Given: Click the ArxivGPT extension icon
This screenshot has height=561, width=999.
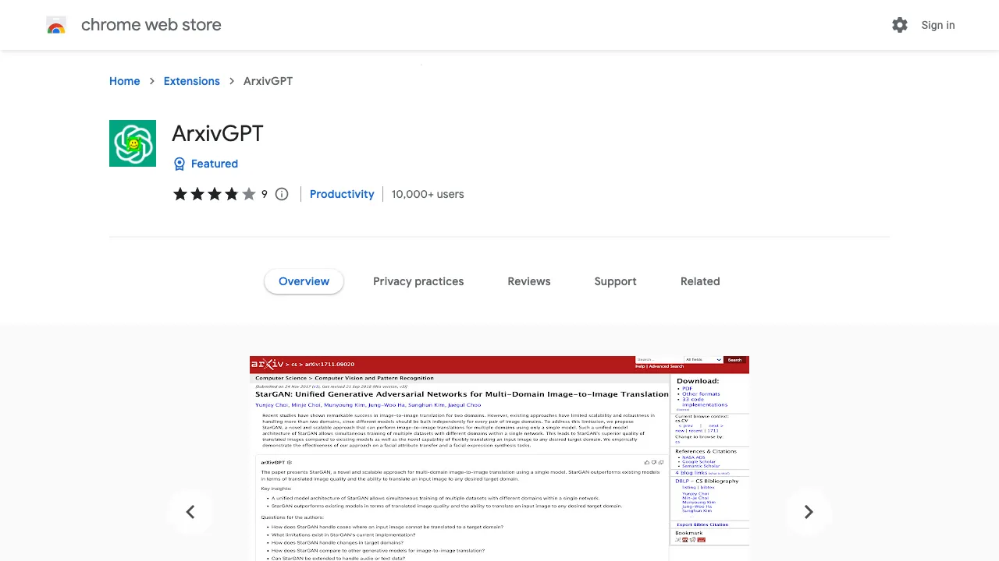Looking at the screenshot, I should click(133, 143).
